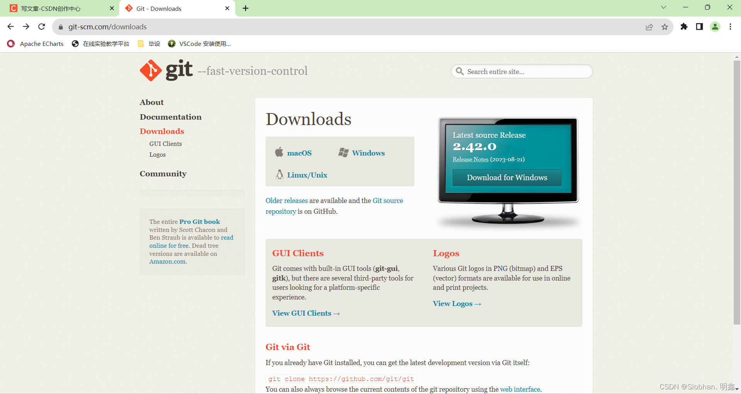741x394 pixels.
Task: Open the Git source repository link
Action: pos(334,206)
